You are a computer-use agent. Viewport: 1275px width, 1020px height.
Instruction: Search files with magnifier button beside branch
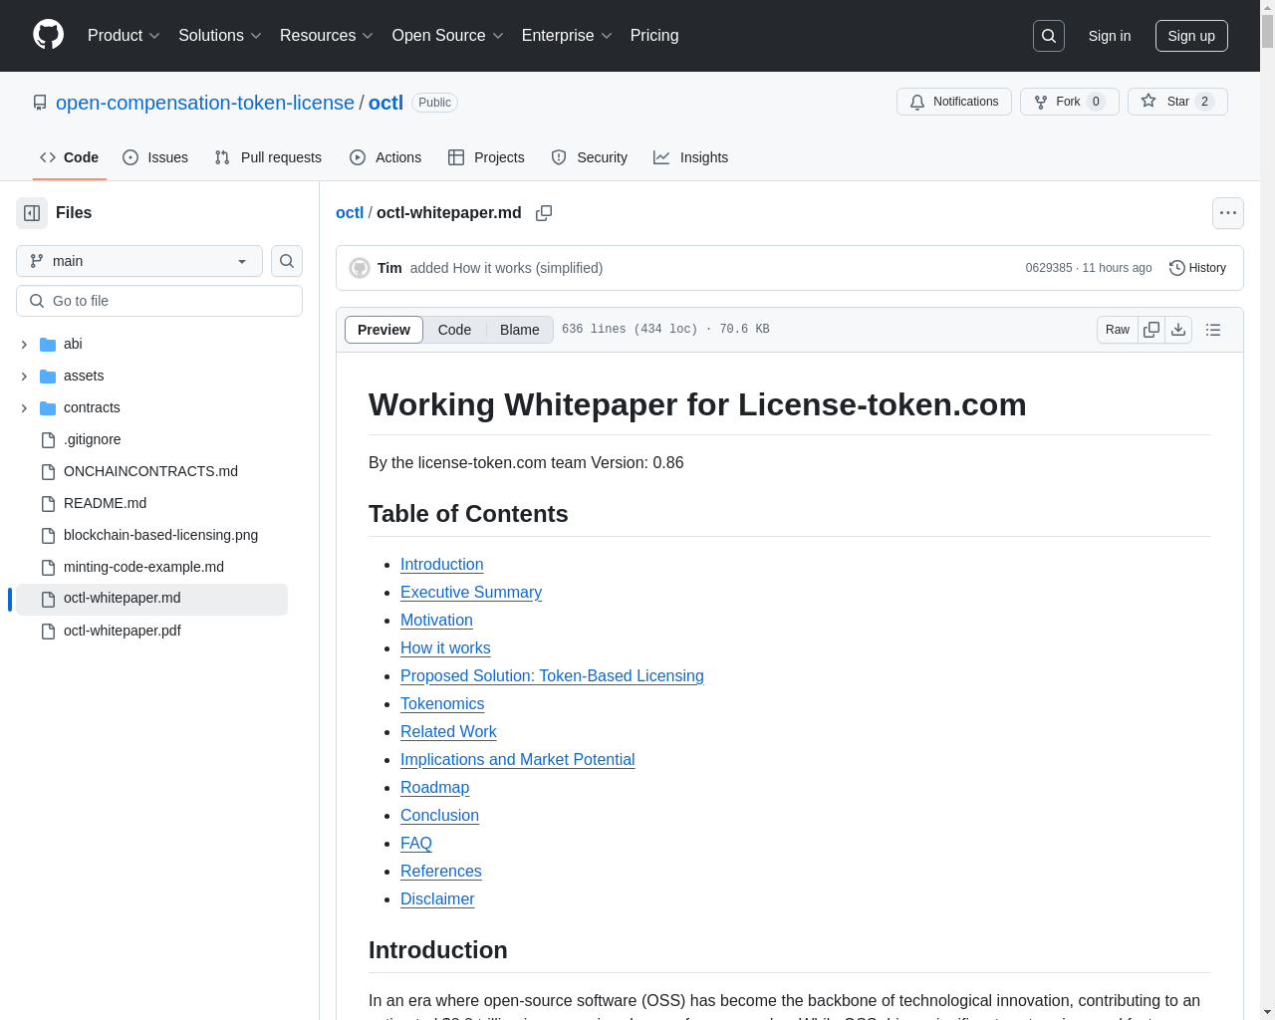[287, 261]
